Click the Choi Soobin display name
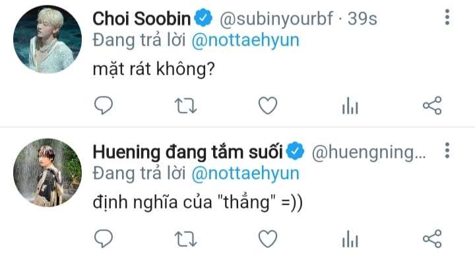 pos(142,18)
